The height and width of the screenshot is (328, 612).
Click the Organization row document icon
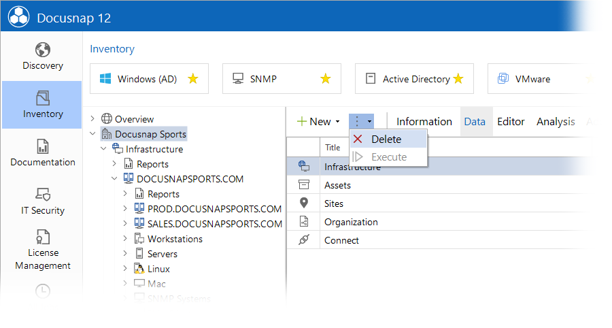point(304,221)
